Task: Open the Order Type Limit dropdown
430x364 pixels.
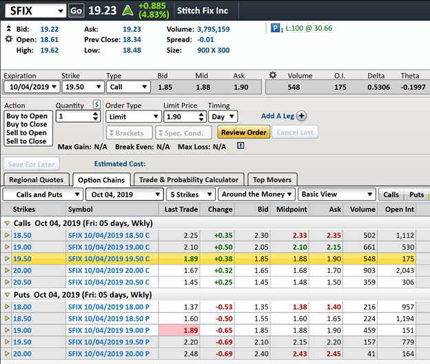Action: click(132, 117)
